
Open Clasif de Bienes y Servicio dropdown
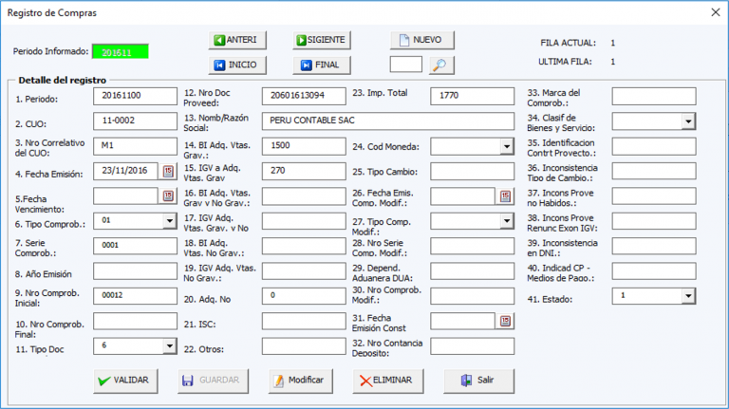click(x=687, y=121)
